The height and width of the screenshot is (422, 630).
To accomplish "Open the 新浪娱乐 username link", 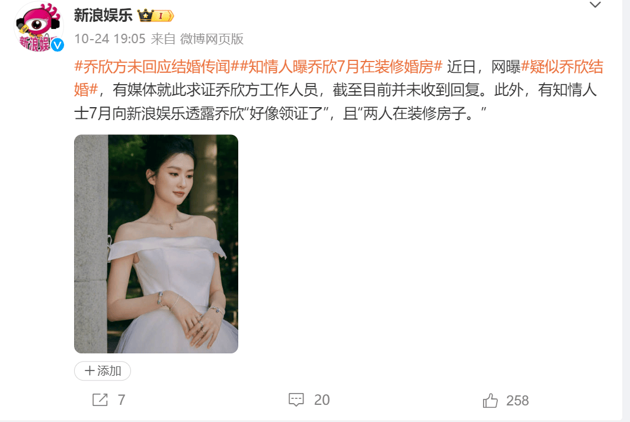I will click(103, 15).
